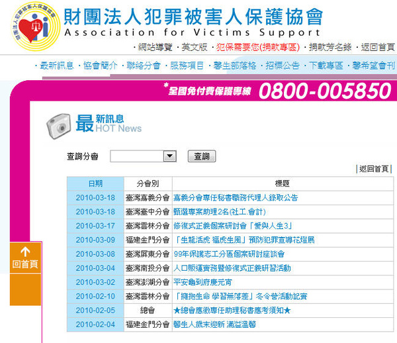Screen dimensions: 397x343
Task: Open 招標公告 menu item
Action: pos(283,66)
